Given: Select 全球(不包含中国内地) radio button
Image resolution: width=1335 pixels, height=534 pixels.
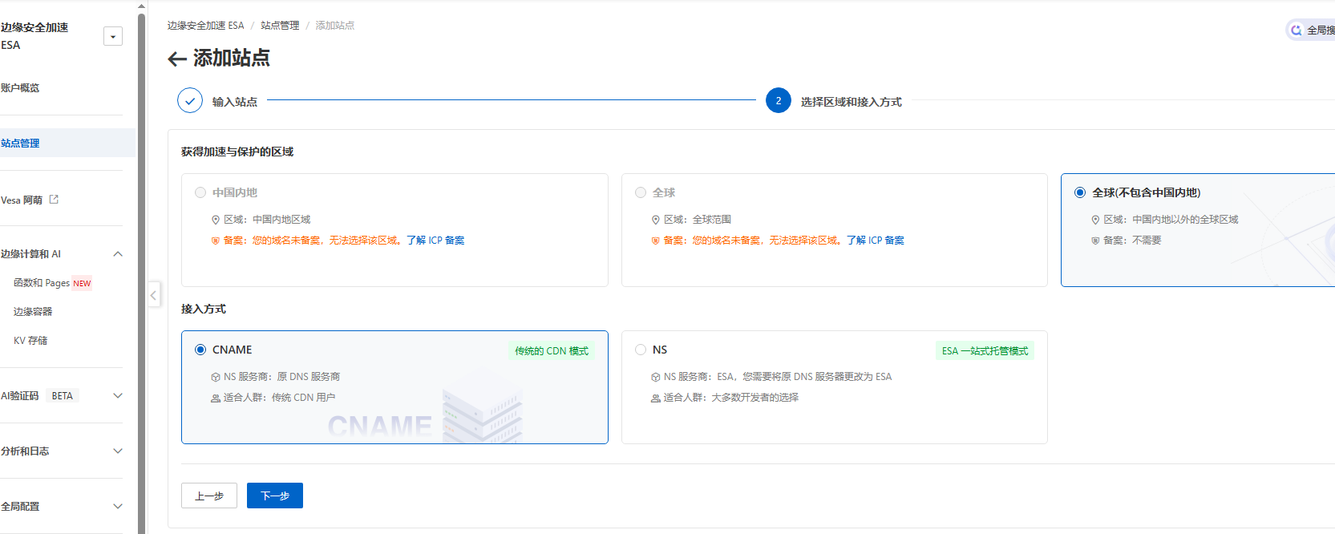Looking at the screenshot, I should [1080, 192].
